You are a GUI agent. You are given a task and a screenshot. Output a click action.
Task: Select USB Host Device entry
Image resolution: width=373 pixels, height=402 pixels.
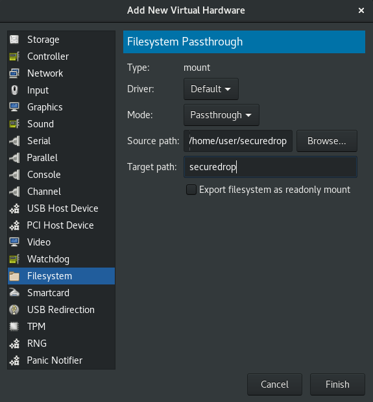pyautogui.click(x=61, y=208)
